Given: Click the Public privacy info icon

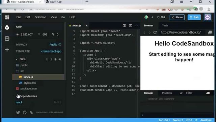Looking at the screenshot, I should [60, 44].
